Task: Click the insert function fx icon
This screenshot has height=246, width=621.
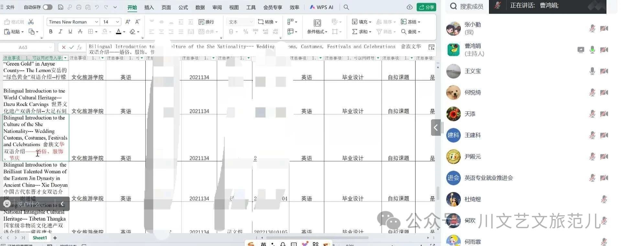Action: click(79, 47)
